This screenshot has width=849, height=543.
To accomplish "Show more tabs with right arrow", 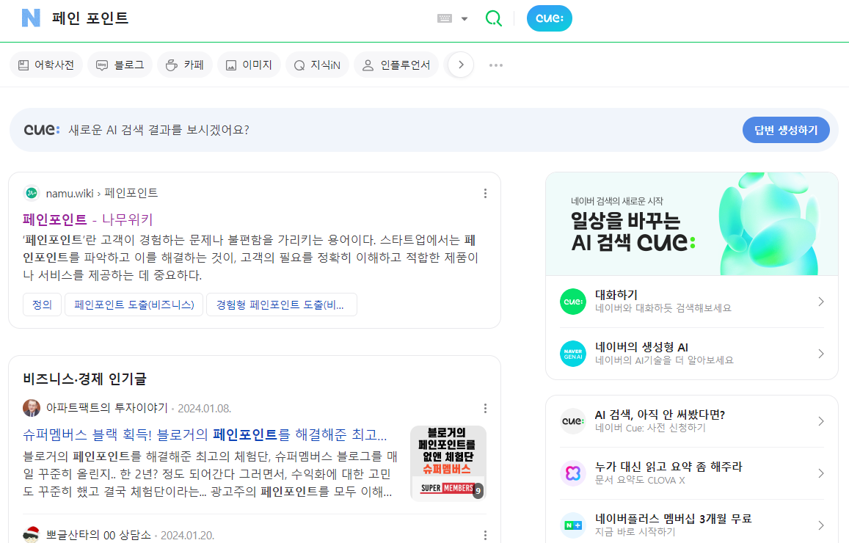I will (x=461, y=65).
